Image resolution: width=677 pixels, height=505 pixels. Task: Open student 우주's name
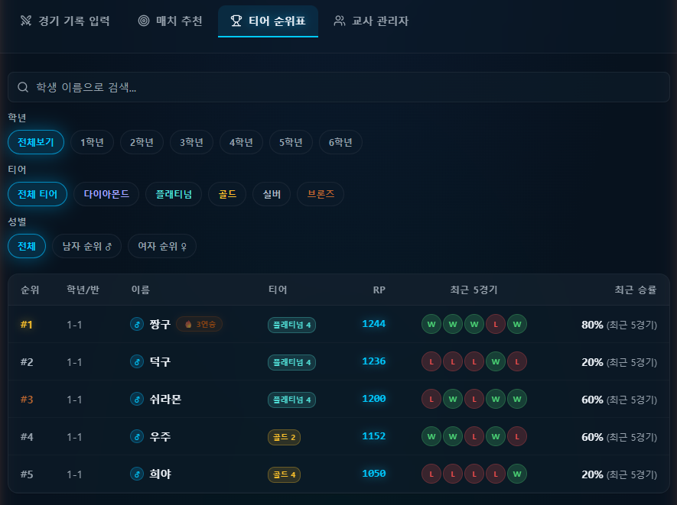pos(160,436)
